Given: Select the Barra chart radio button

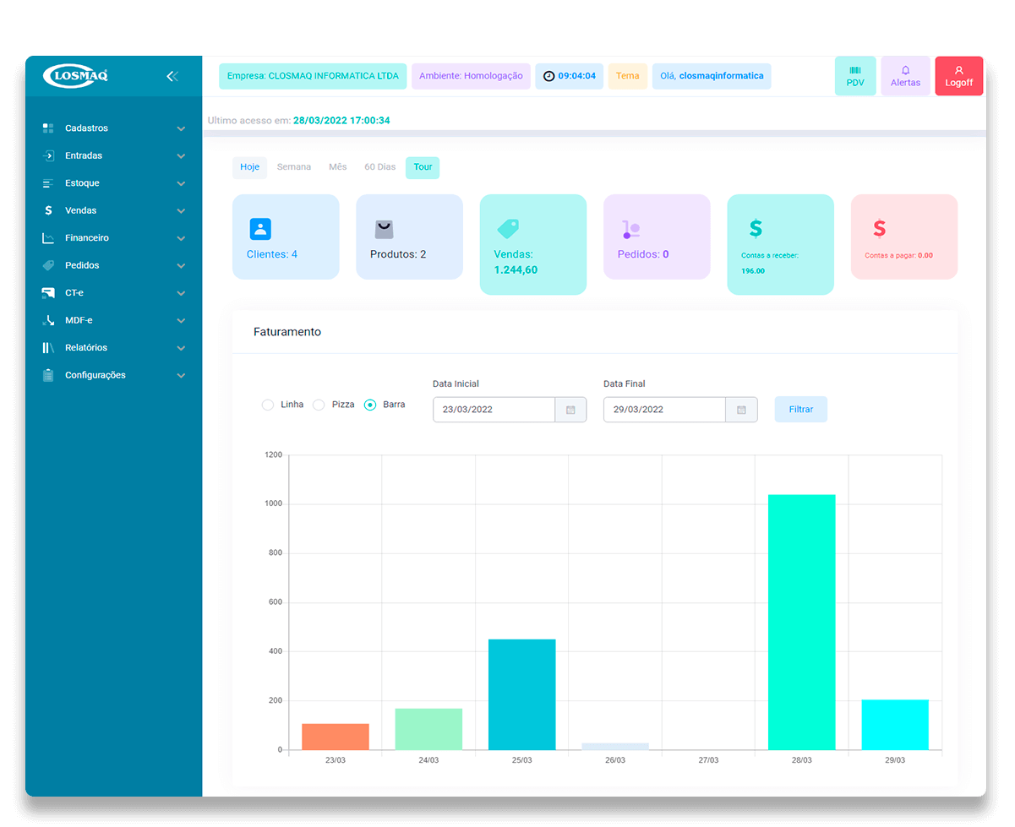Looking at the screenshot, I should coord(370,405).
